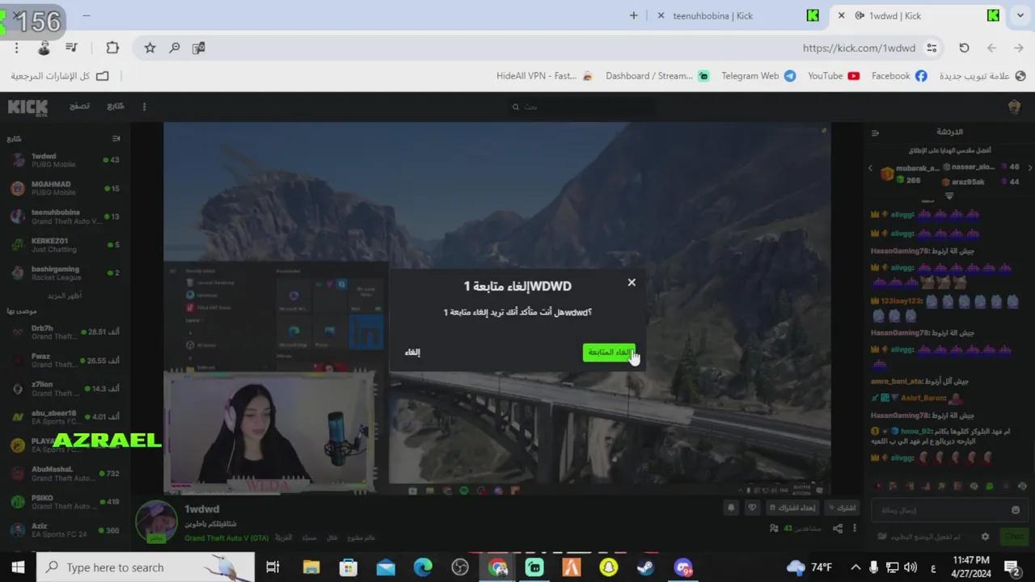Reload the page
Image resolution: width=1035 pixels, height=582 pixels.
(x=964, y=48)
